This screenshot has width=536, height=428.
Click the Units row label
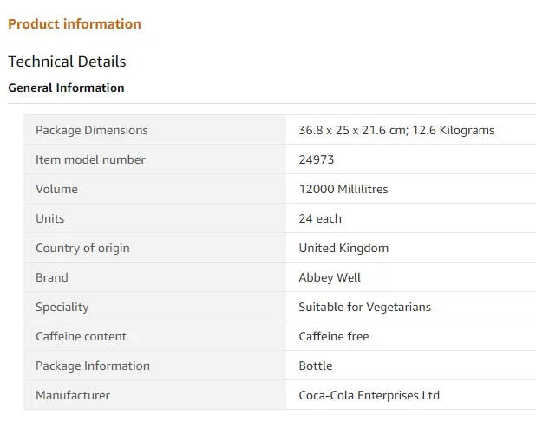(49, 218)
